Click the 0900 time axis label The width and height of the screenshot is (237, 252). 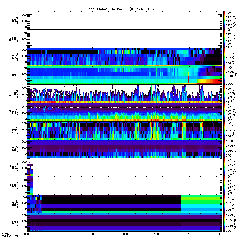tap(125, 234)
